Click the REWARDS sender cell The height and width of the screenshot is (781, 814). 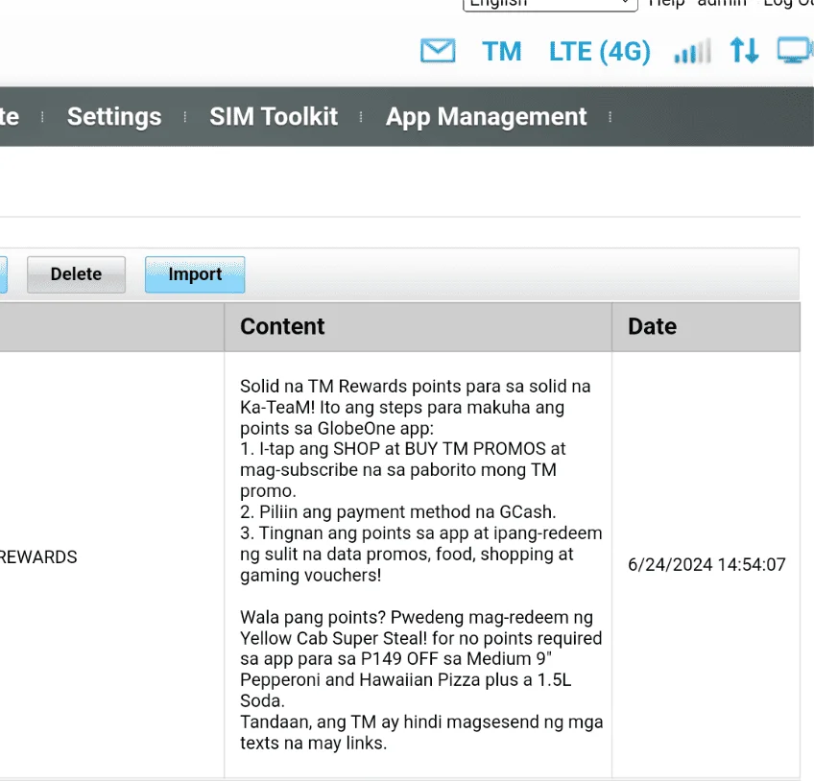click(x=37, y=557)
